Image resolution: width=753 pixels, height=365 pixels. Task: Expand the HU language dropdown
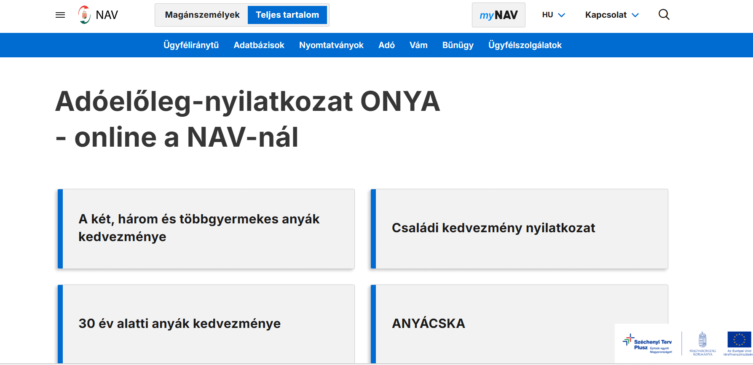click(553, 15)
